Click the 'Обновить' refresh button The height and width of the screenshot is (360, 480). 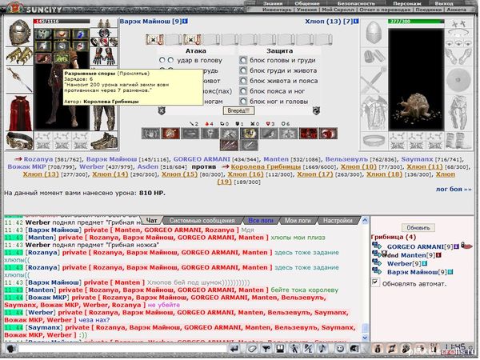pyautogui.click(x=419, y=227)
